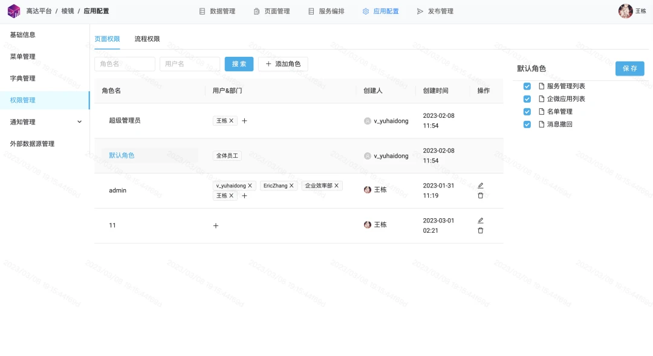Screen dimensions: 653x356
Task: Click the trash icon for role 11
Action: [x=480, y=230]
